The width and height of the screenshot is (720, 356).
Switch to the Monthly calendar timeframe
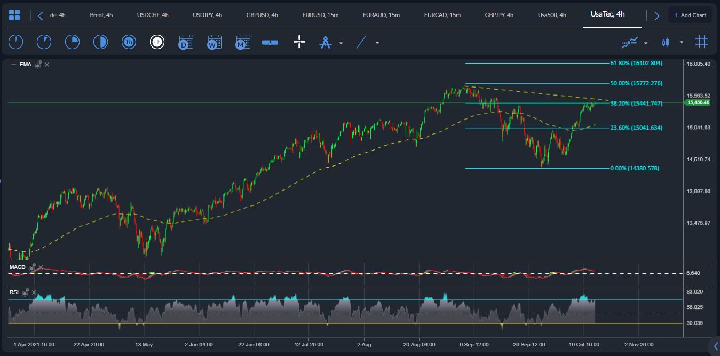243,42
